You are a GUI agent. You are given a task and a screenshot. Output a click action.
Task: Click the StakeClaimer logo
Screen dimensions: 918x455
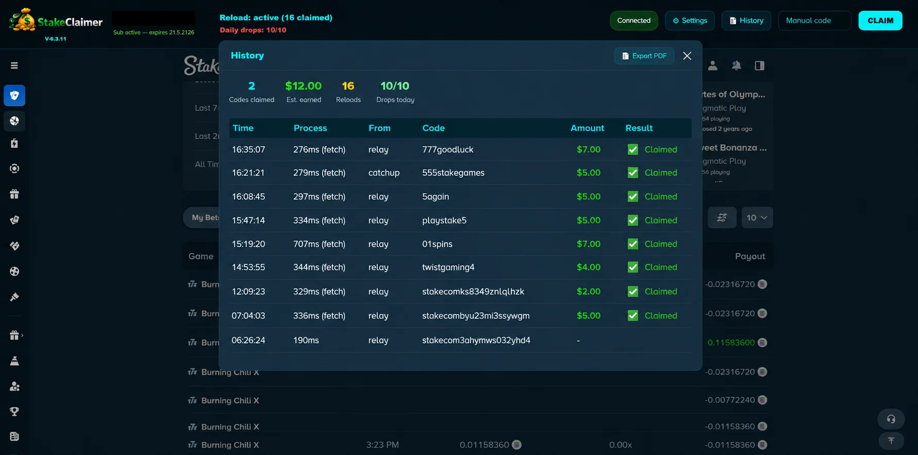coord(56,21)
